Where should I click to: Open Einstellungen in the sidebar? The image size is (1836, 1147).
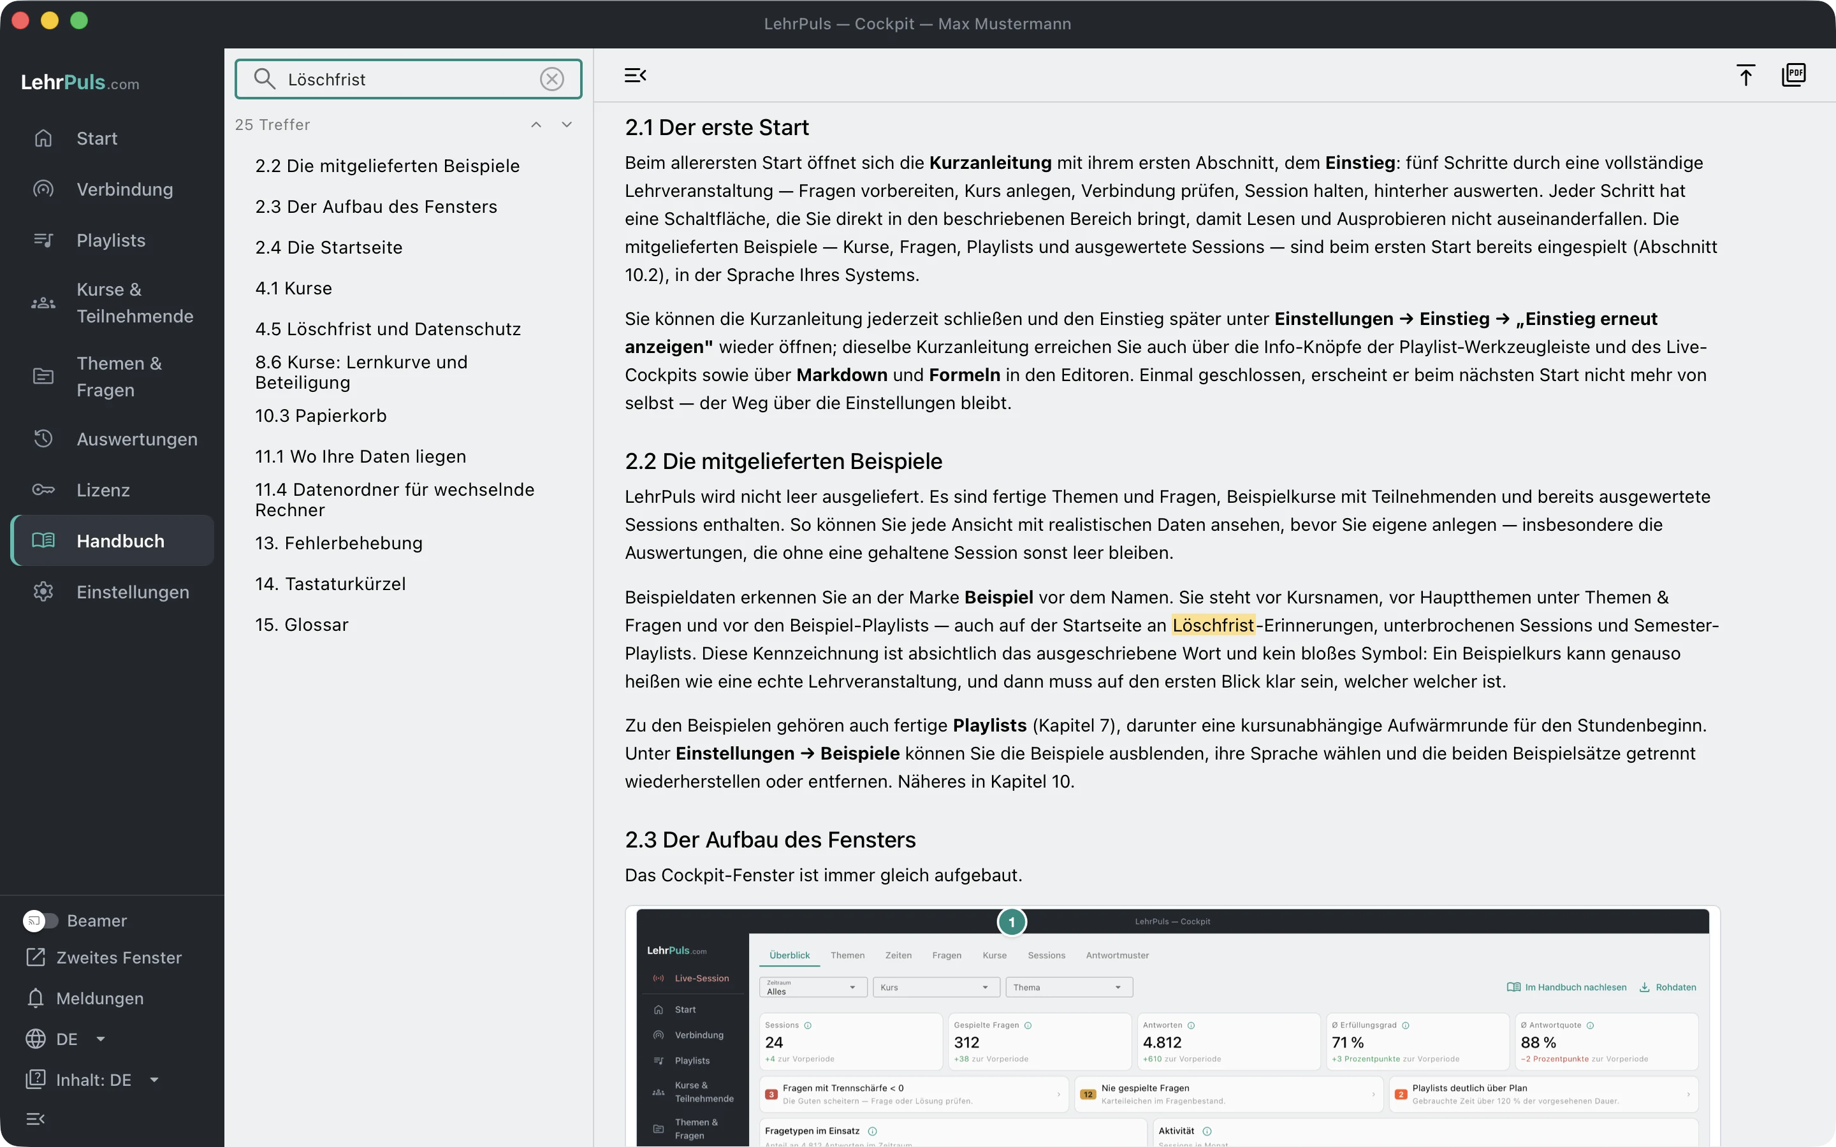(112, 592)
